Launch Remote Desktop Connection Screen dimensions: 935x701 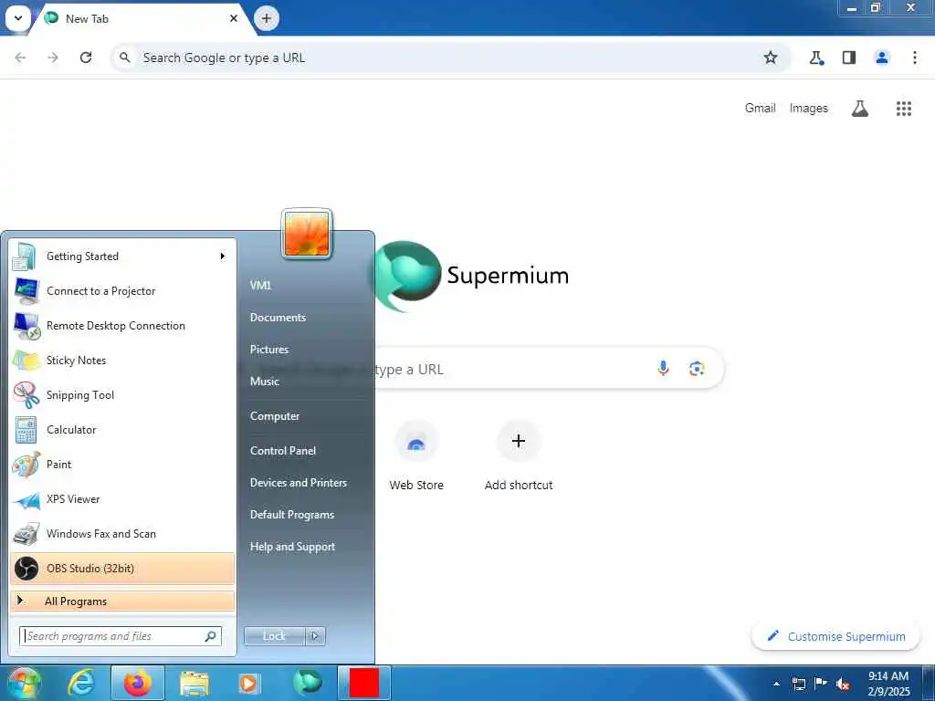(122, 326)
